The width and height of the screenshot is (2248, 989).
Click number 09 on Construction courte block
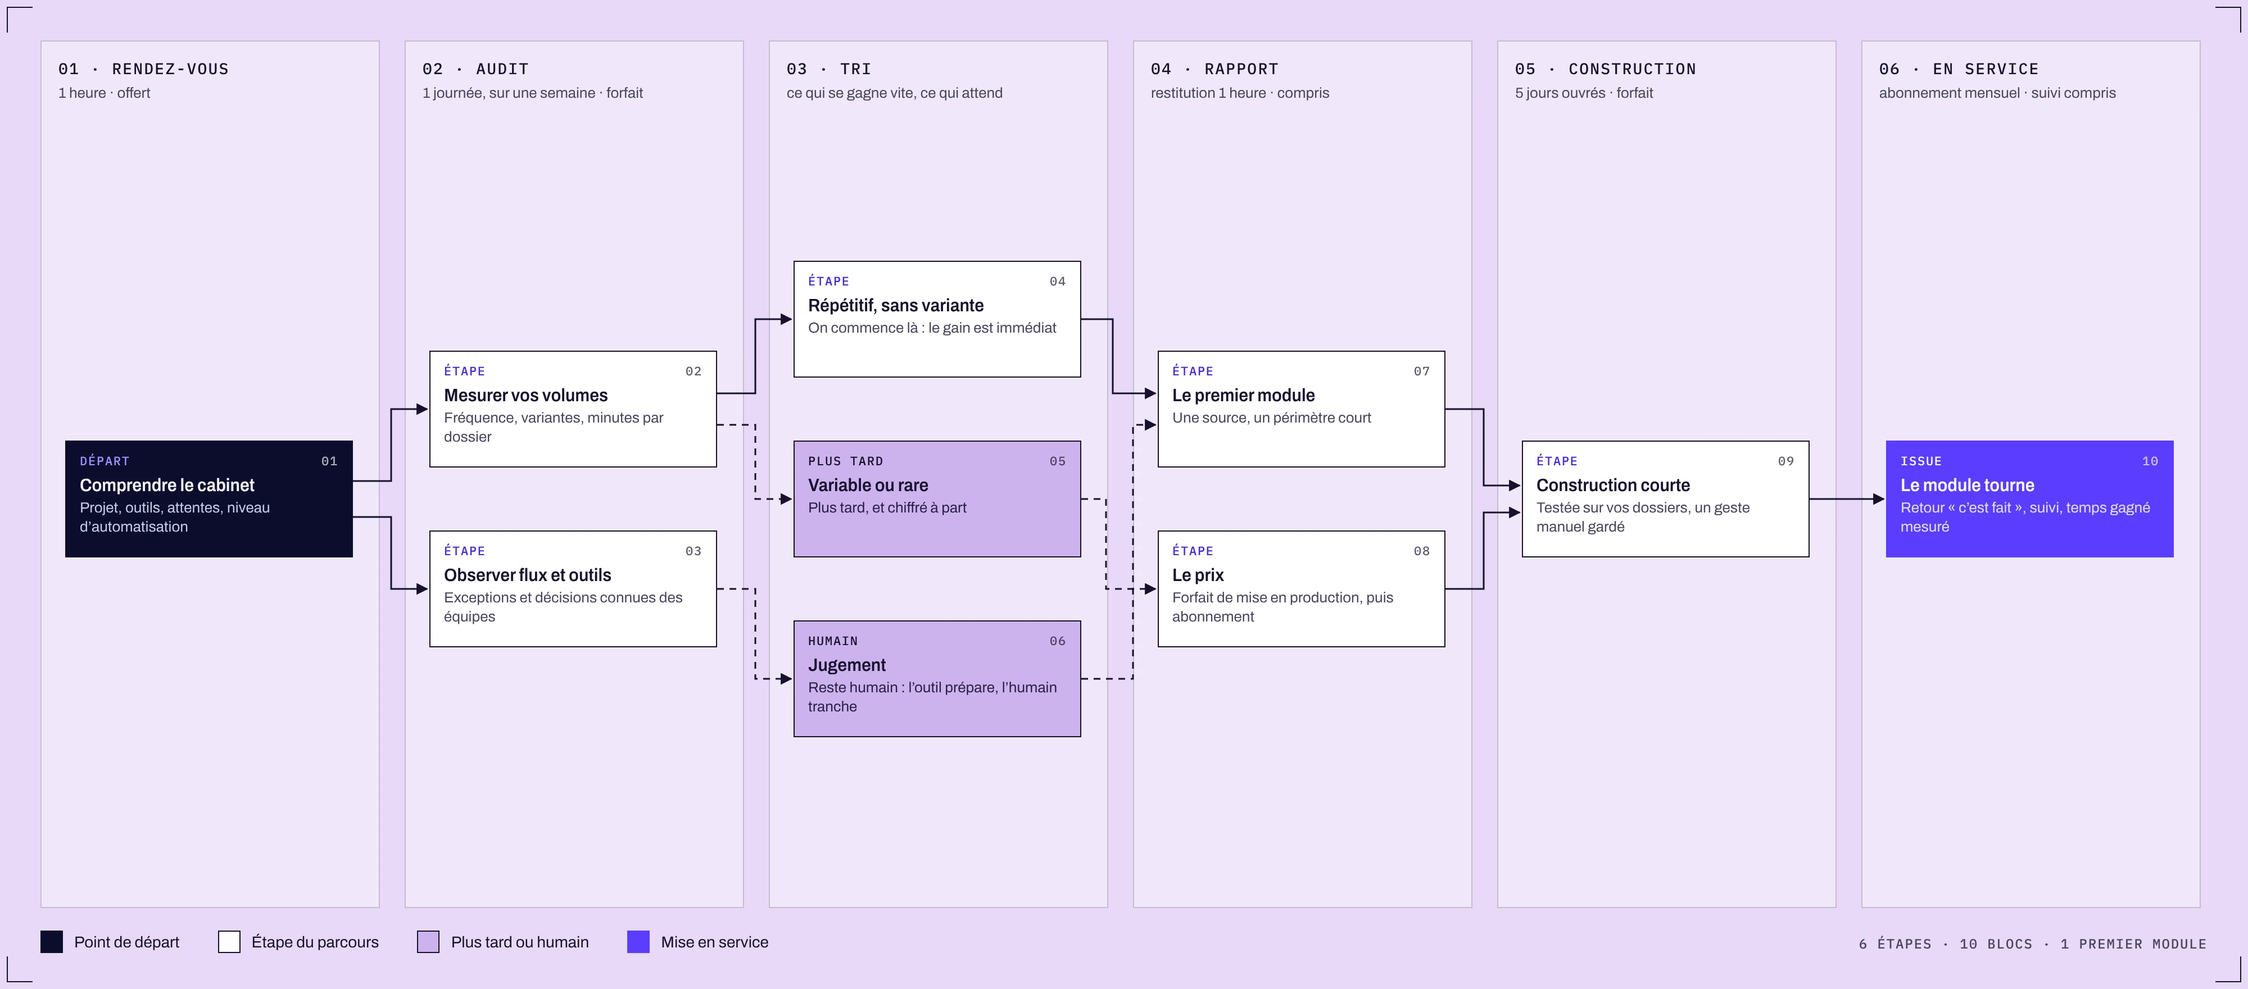(1785, 461)
